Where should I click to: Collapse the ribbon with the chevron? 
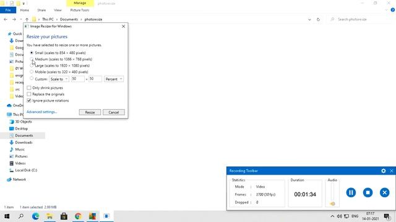tap(386, 10)
